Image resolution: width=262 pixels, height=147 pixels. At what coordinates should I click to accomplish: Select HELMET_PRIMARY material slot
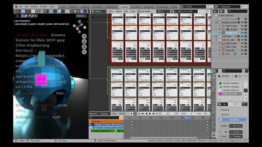click(230, 83)
